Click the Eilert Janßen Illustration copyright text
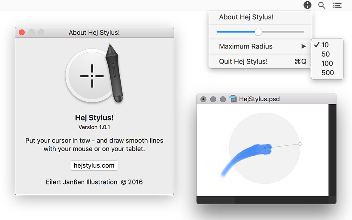The height and width of the screenshot is (220, 352). 94,182
